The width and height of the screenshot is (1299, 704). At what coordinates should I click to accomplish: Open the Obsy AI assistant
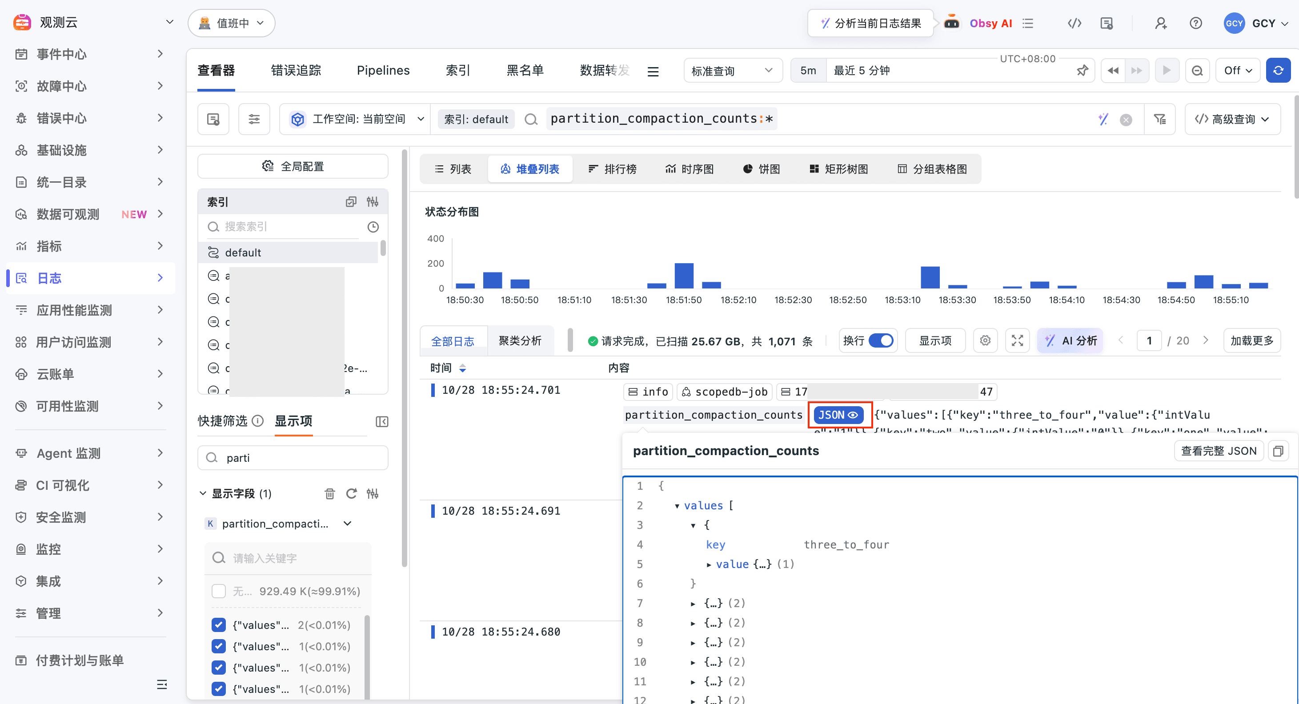tap(979, 23)
